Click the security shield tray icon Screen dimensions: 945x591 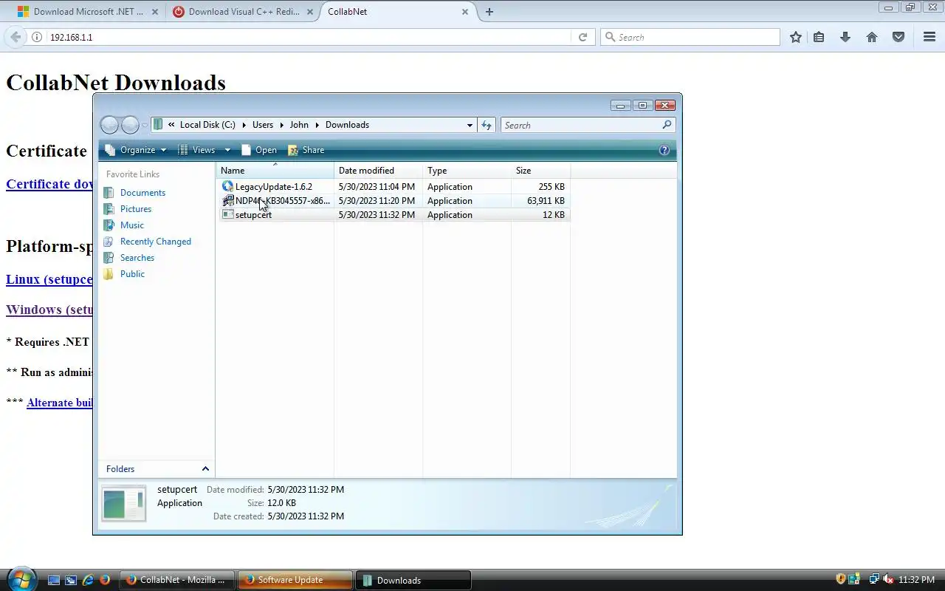840,579
